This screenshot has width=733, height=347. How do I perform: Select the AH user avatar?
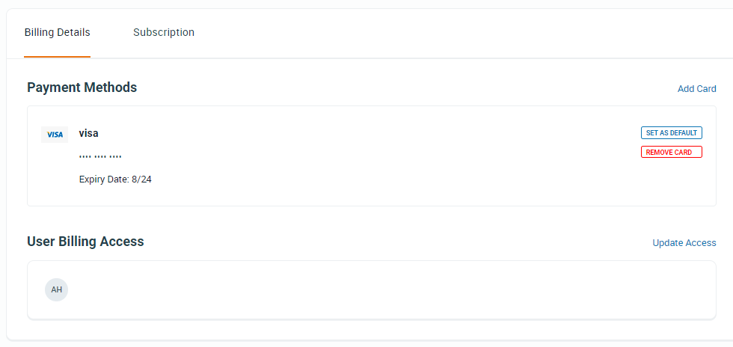point(57,290)
